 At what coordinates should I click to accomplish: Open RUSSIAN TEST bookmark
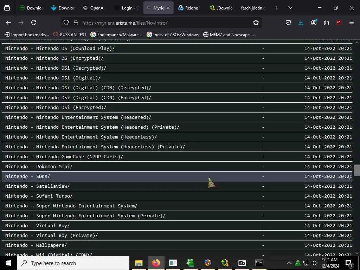point(70,35)
